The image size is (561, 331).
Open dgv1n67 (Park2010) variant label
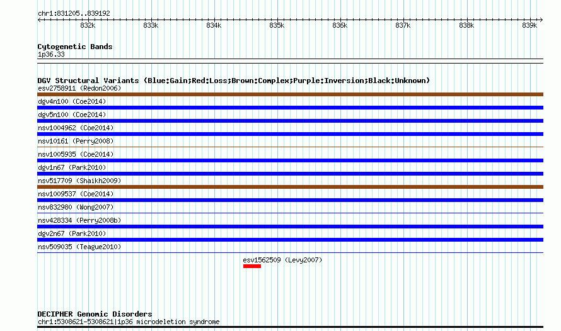72,167
